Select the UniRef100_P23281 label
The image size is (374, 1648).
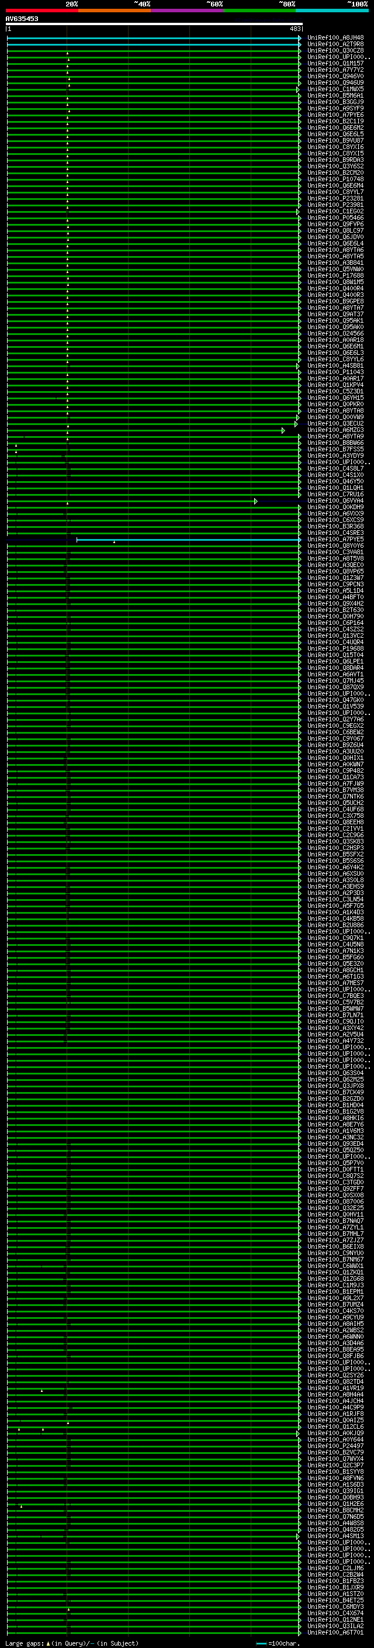(335, 198)
